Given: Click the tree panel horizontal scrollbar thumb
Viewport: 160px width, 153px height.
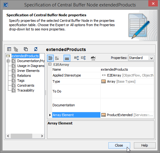Looking at the screenshot, I should pyautogui.click(x=21, y=136).
